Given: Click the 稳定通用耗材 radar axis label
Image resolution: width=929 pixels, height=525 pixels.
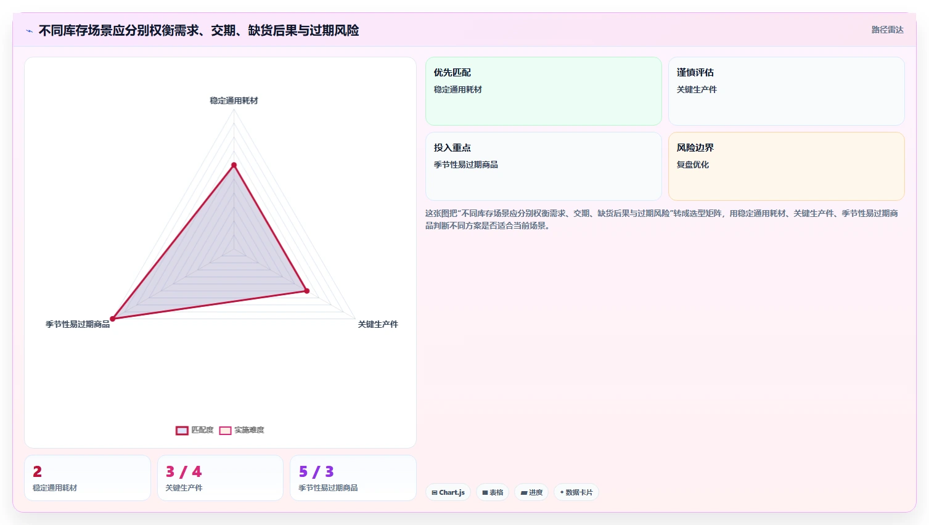Looking at the screenshot, I should click(234, 100).
